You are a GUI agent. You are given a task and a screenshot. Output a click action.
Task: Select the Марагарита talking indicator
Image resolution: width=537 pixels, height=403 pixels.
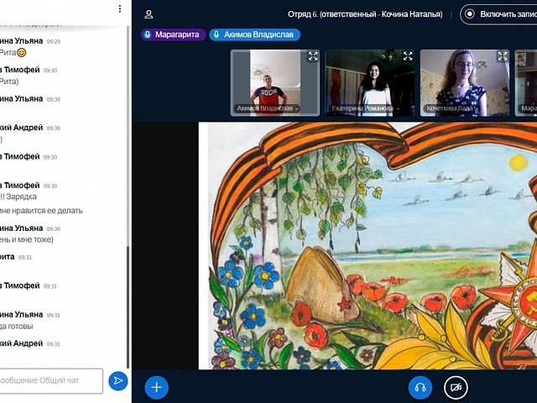click(173, 34)
